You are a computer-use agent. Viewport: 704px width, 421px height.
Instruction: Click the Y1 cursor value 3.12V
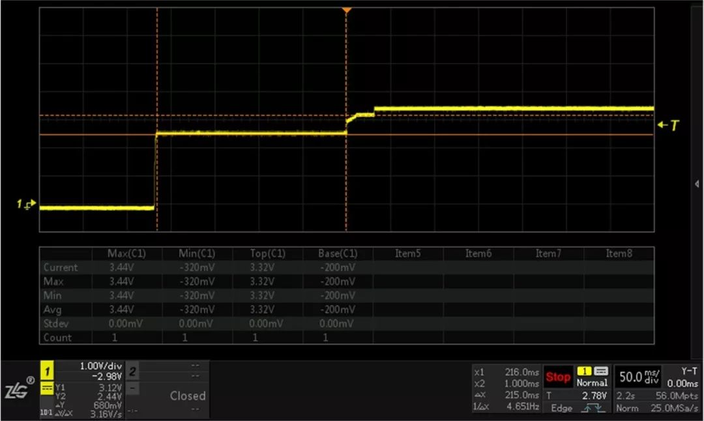[110, 387]
